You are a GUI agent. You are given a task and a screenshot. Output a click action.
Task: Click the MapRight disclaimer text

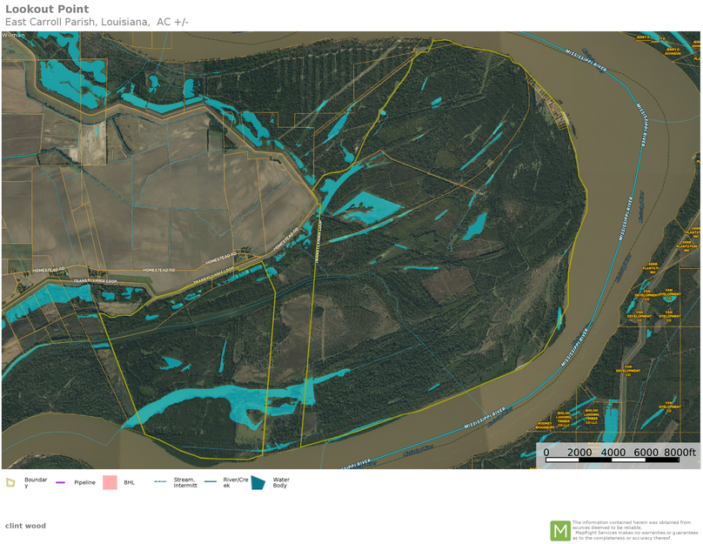click(x=634, y=530)
